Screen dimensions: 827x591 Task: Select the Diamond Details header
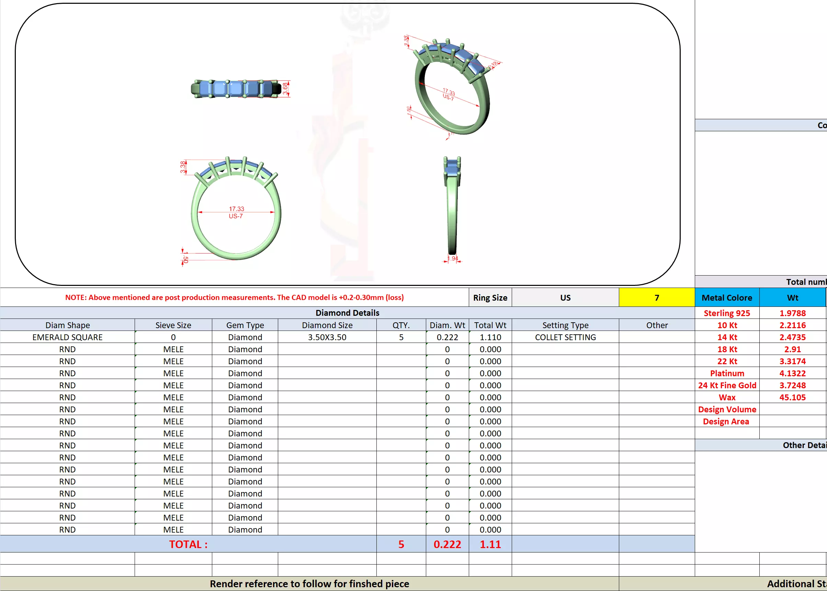coord(347,313)
